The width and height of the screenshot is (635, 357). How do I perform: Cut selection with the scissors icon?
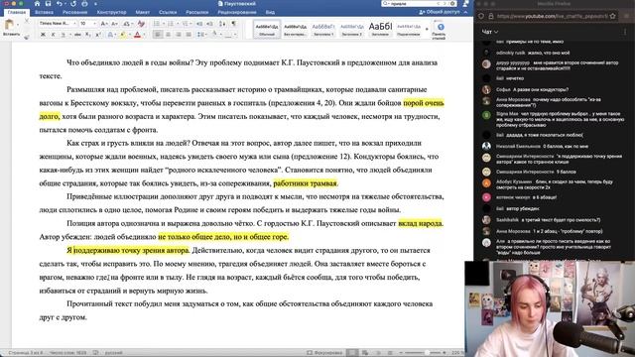[x=27, y=21]
